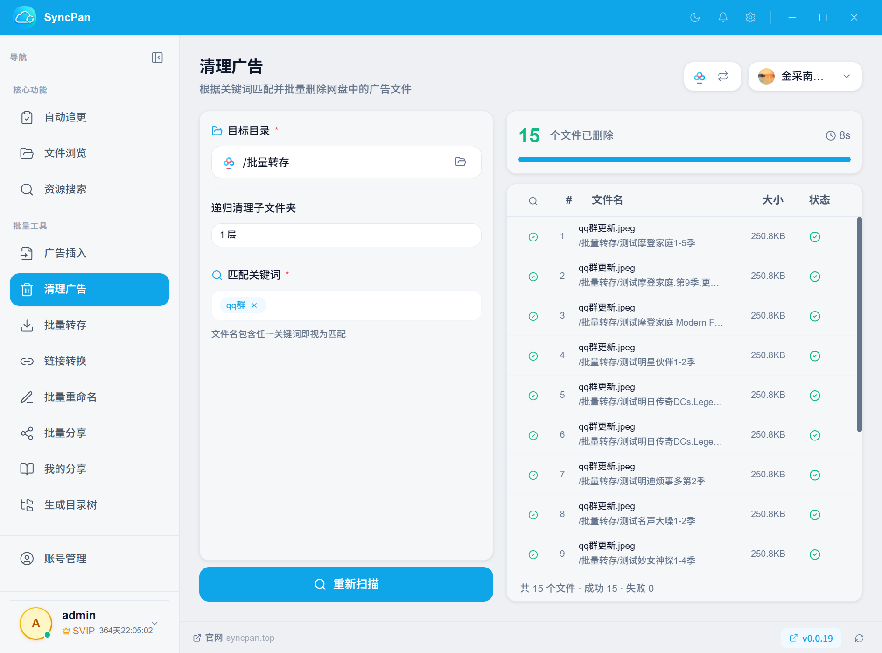The image size is (882, 653).
Task: Toggle row 4 selection check circle
Action: [x=533, y=356]
